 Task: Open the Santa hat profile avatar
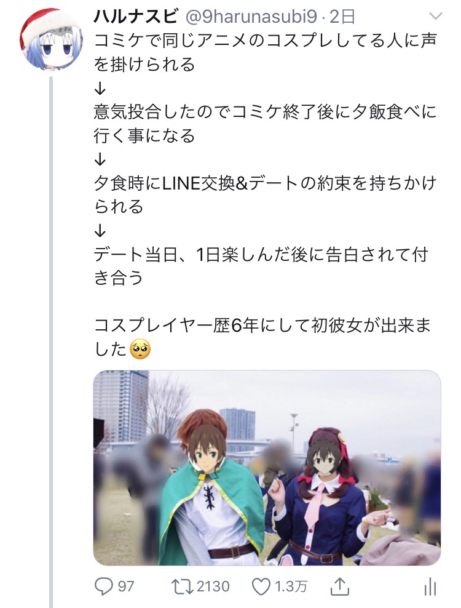[x=51, y=39]
